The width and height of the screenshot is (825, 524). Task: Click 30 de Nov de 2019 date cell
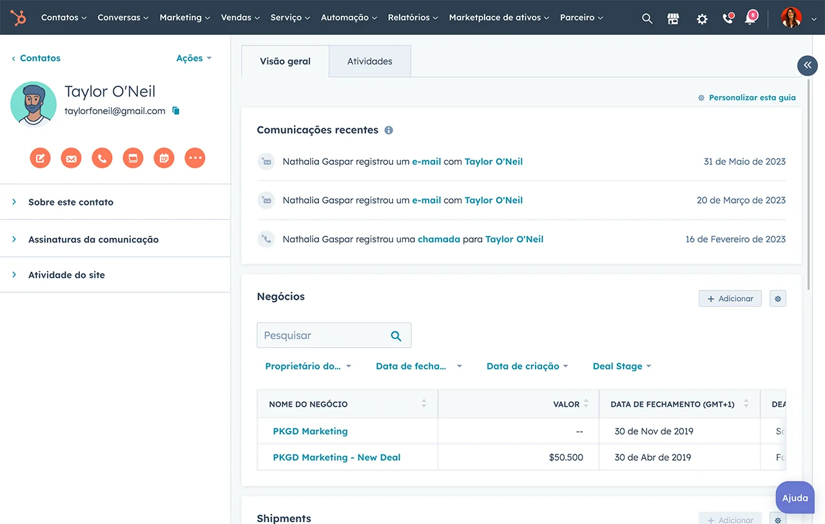click(654, 431)
